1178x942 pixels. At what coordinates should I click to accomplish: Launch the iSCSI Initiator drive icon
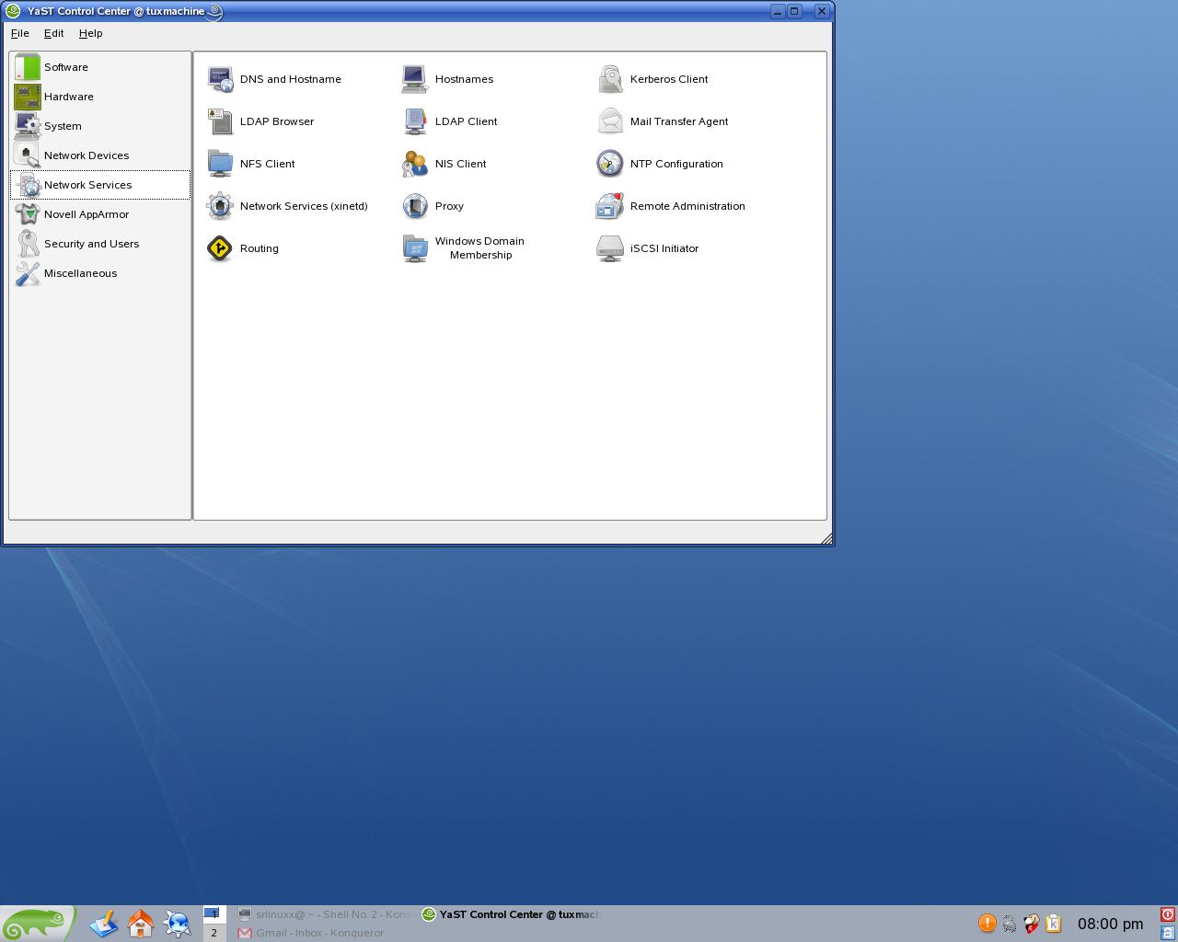(x=610, y=248)
